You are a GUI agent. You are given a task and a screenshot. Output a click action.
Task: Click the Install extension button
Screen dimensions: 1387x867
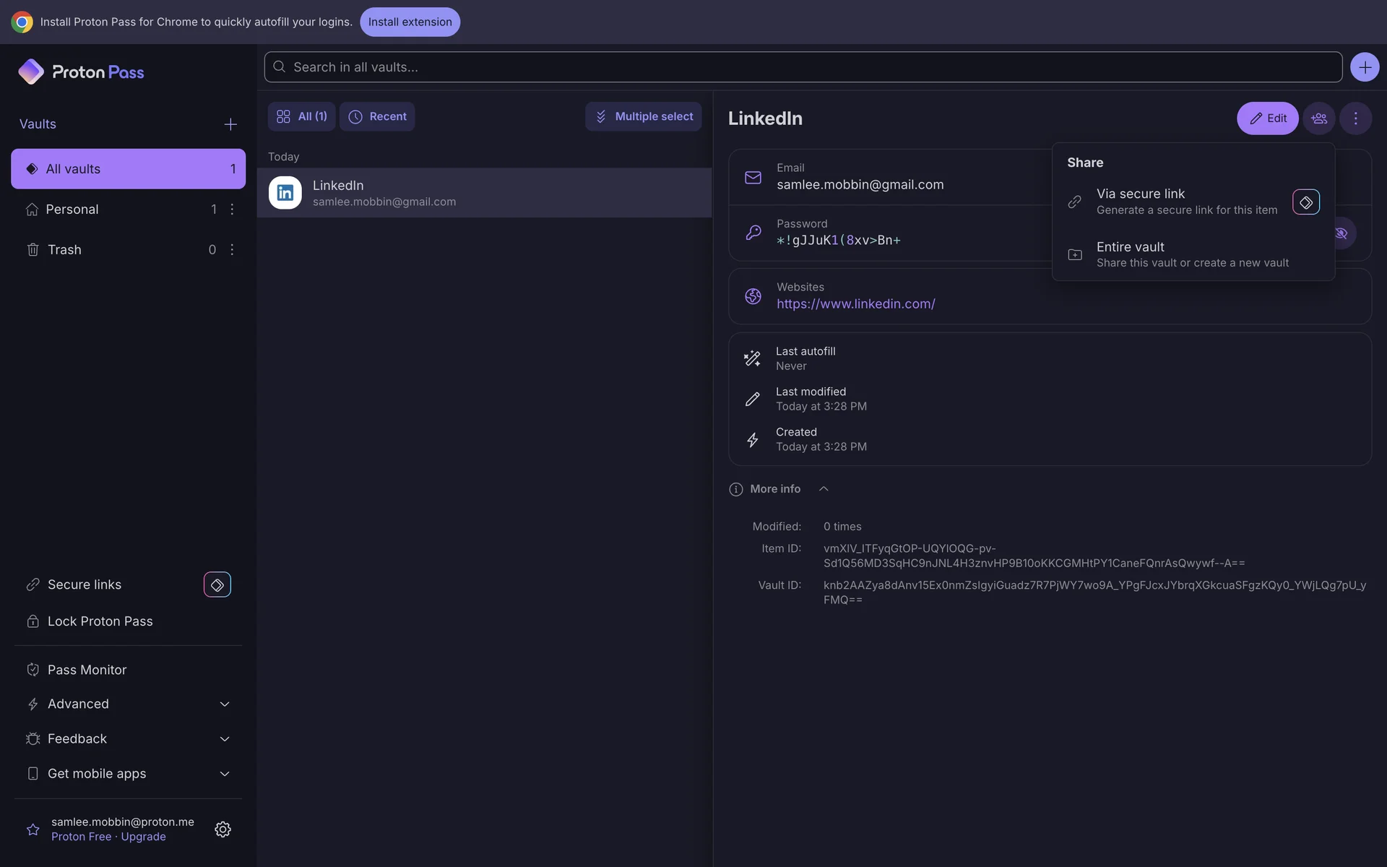410,22
